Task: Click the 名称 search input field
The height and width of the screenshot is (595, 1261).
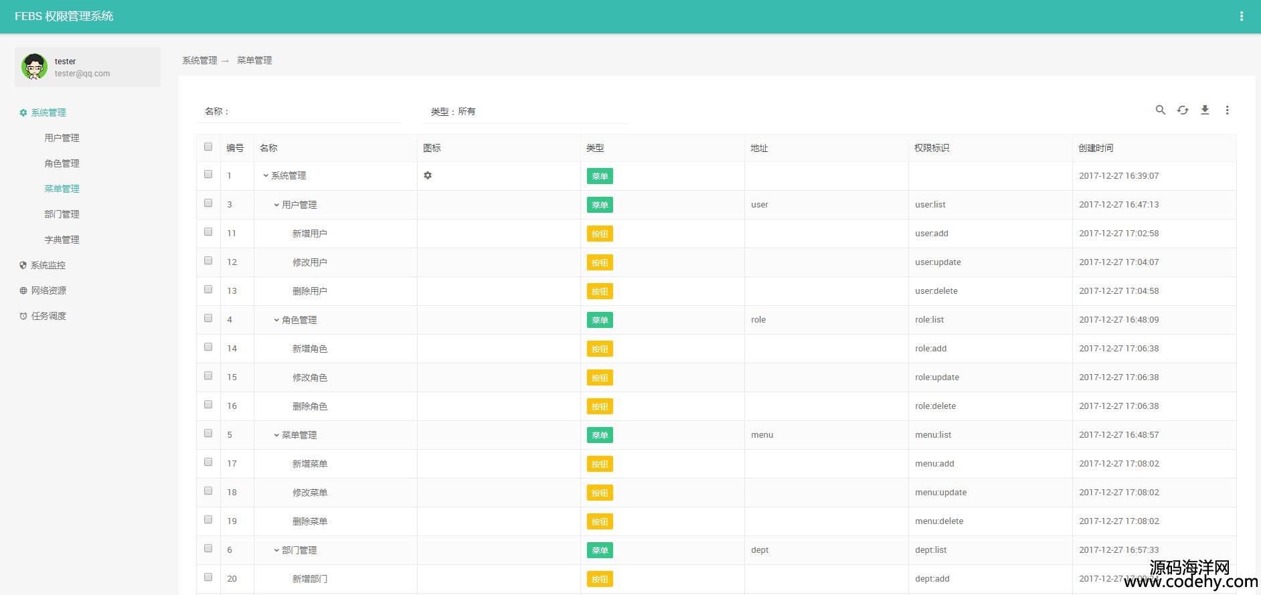Action: click(x=316, y=111)
